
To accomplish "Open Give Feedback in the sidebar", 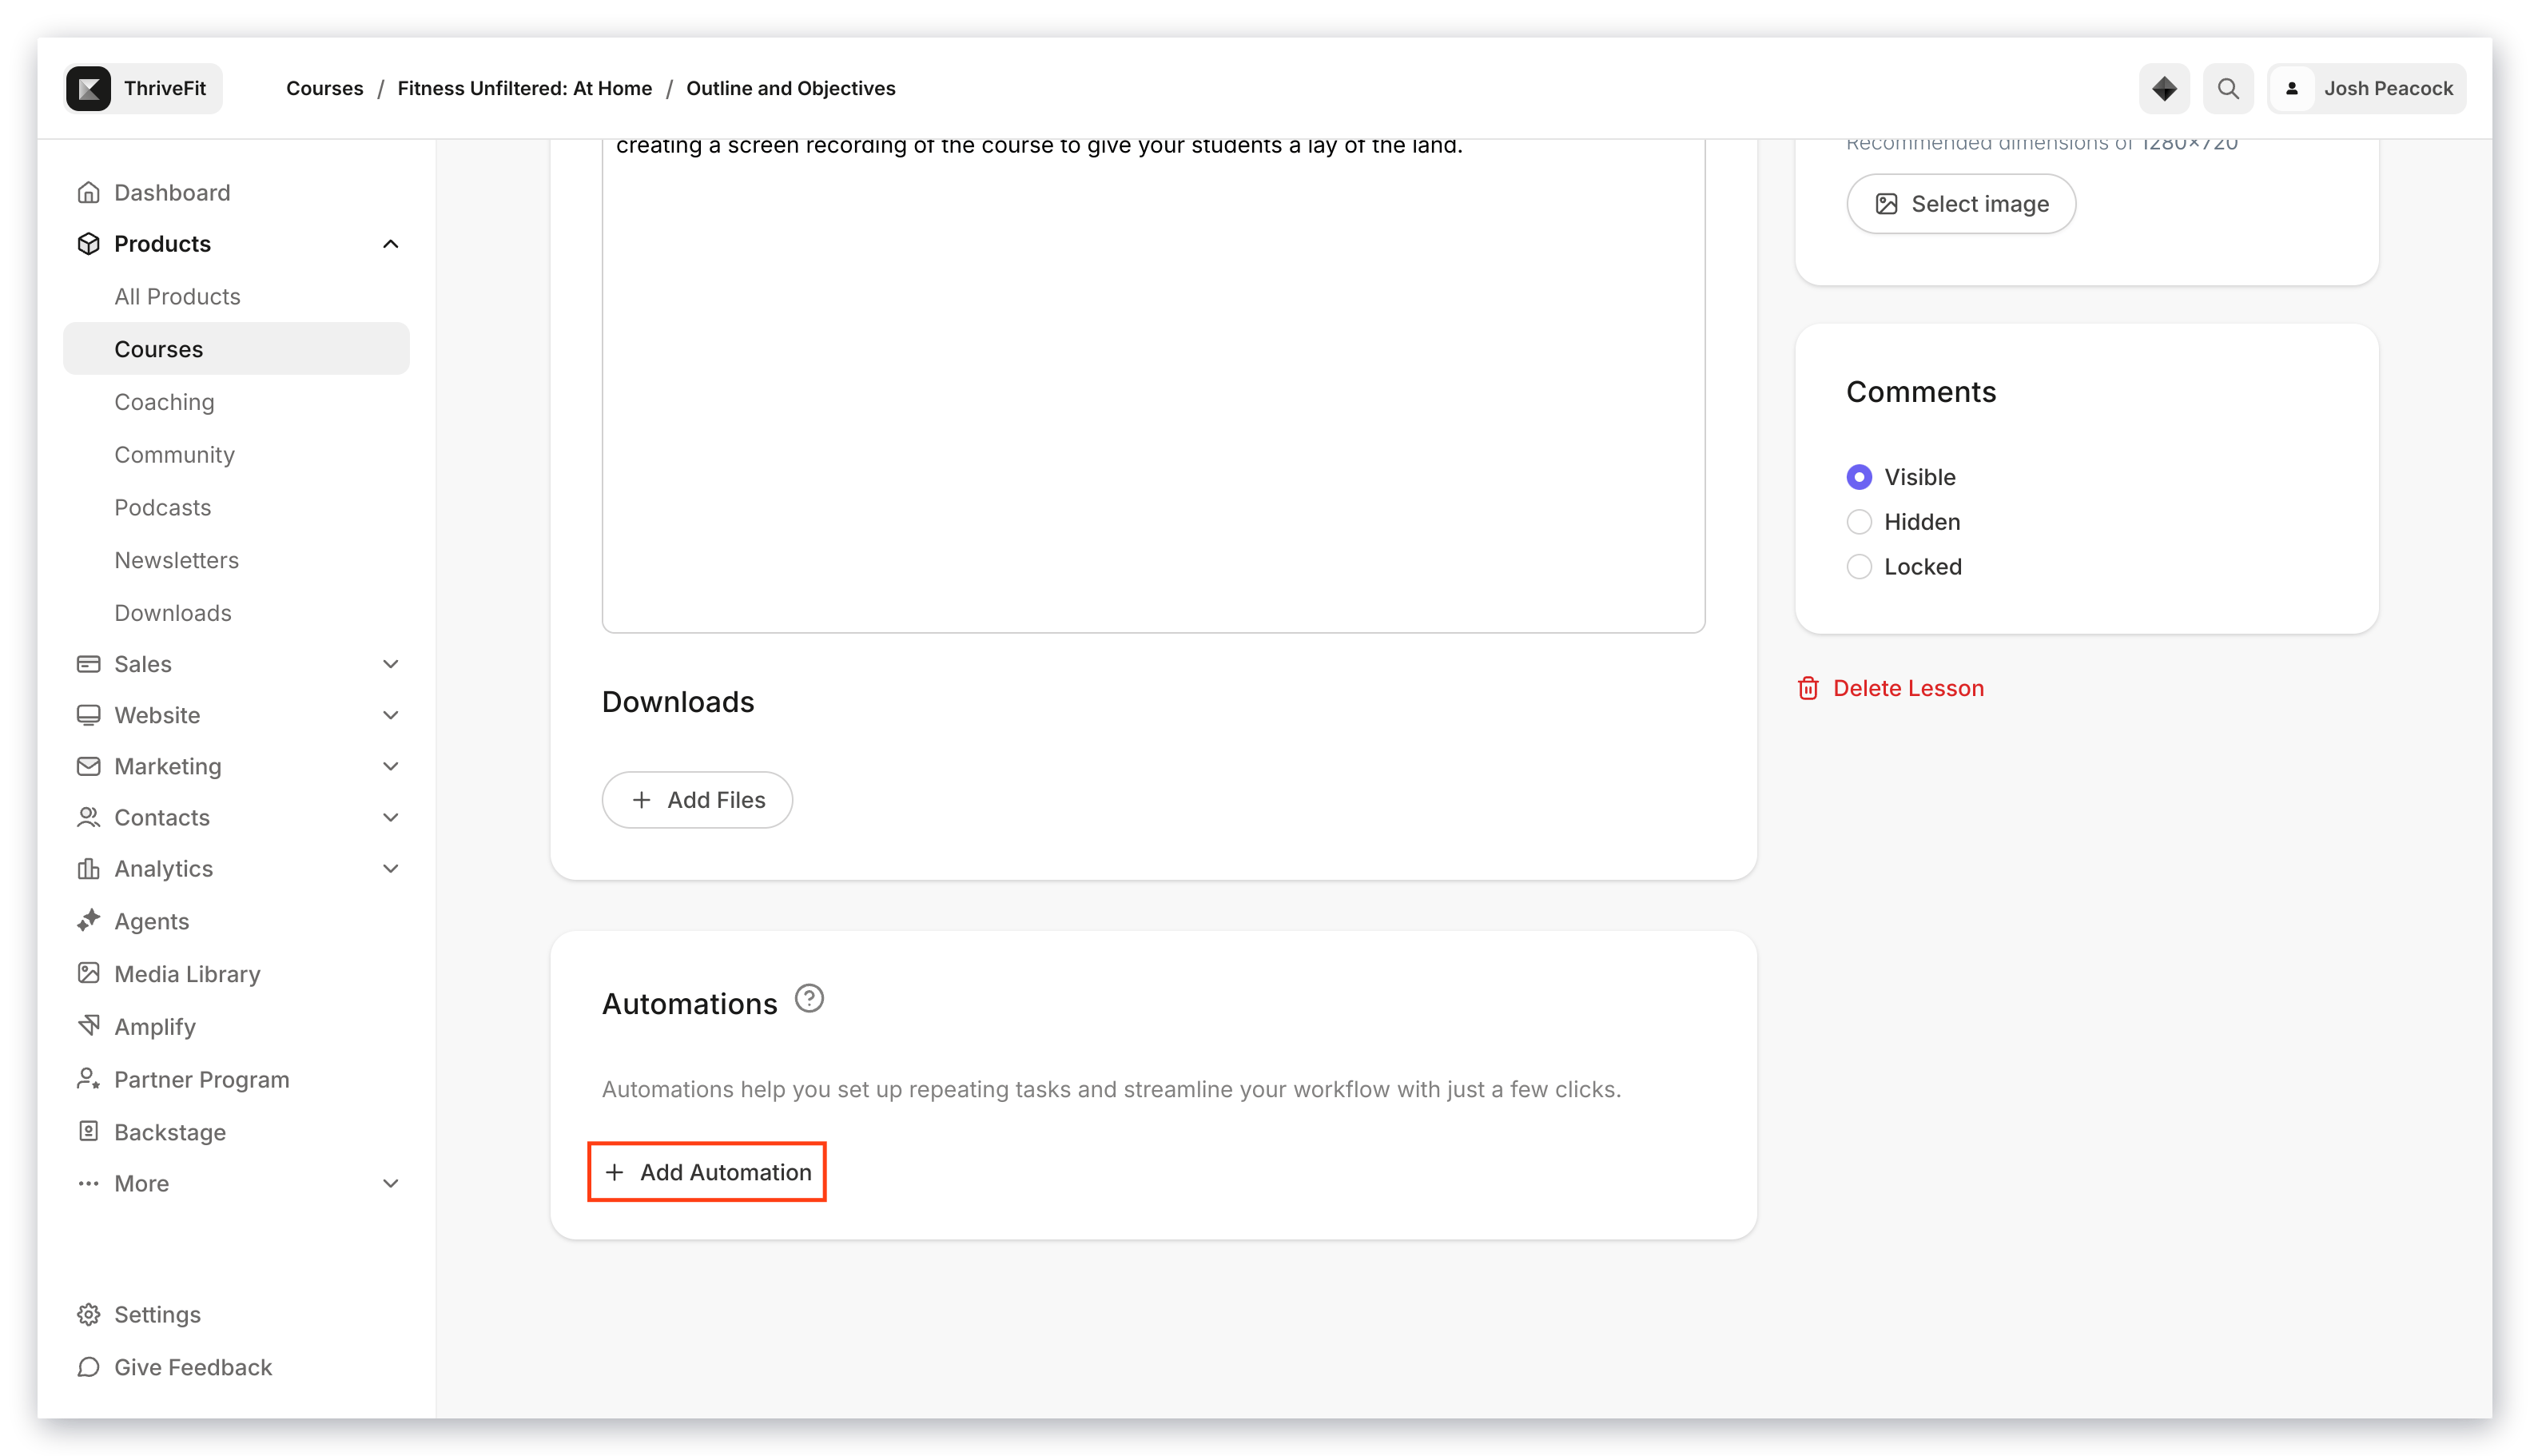I will tap(237, 1366).
